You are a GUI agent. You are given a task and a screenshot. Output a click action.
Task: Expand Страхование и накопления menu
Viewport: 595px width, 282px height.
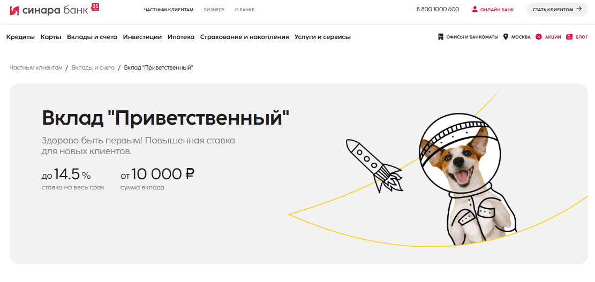244,37
